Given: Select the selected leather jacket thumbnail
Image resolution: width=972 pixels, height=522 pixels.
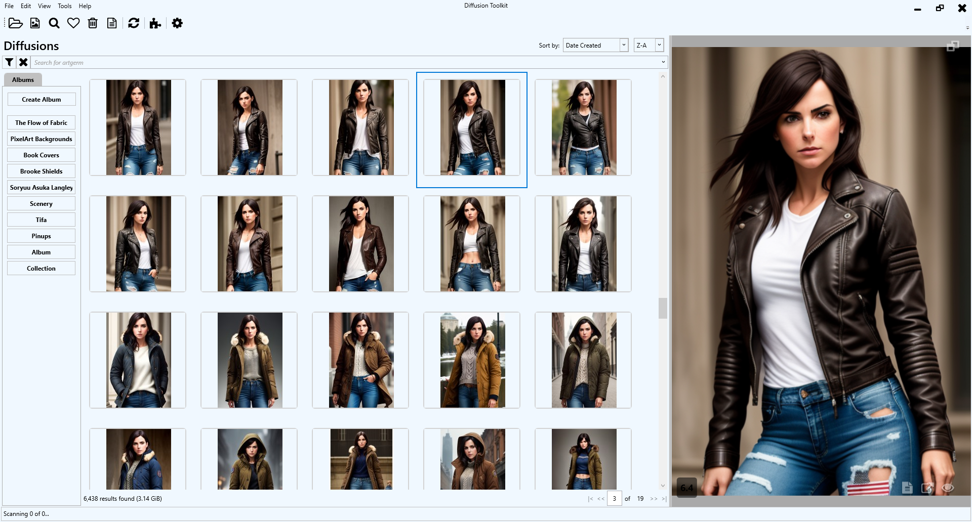Looking at the screenshot, I should click(x=471, y=129).
